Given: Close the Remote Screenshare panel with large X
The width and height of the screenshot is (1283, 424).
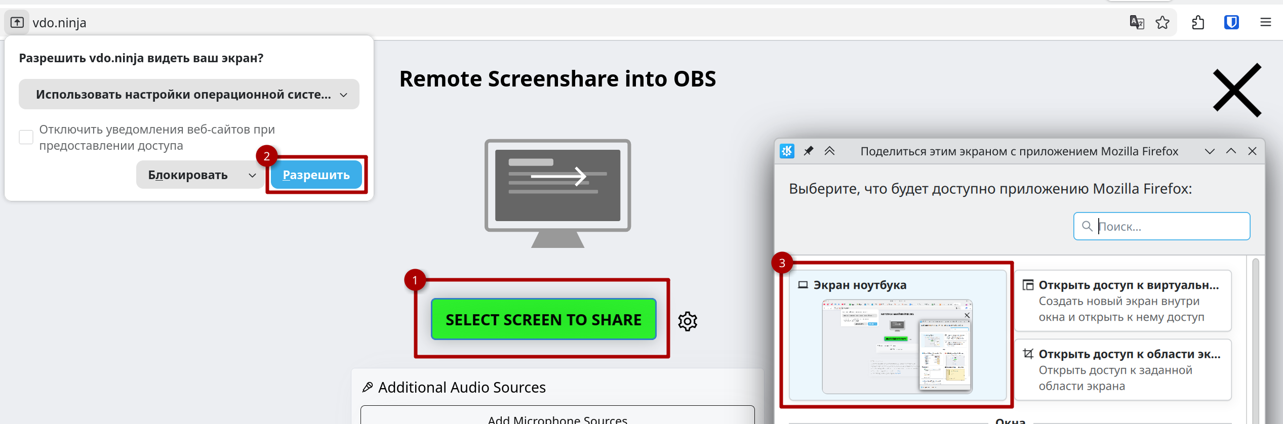Looking at the screenshot, I should (x=1237, y=90).
